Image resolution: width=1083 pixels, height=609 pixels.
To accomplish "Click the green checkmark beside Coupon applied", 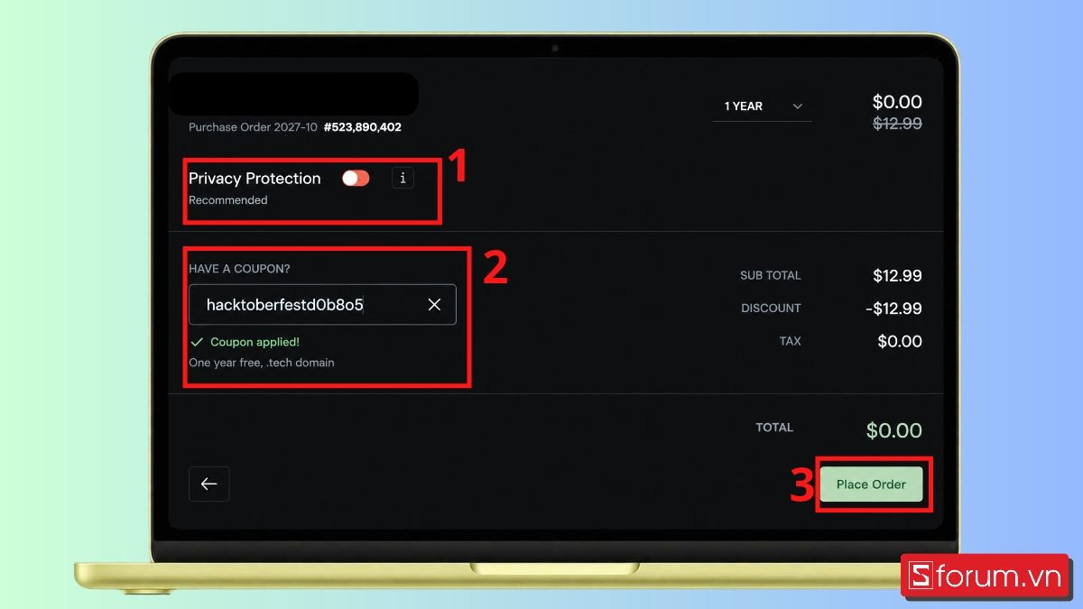I will (x=197, y=343).
